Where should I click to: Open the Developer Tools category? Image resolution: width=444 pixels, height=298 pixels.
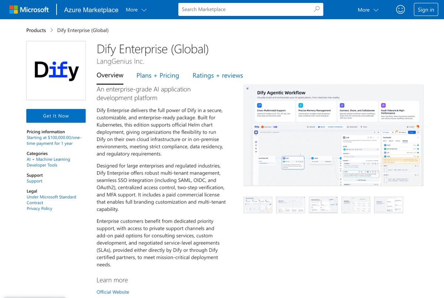coord(42,165)
